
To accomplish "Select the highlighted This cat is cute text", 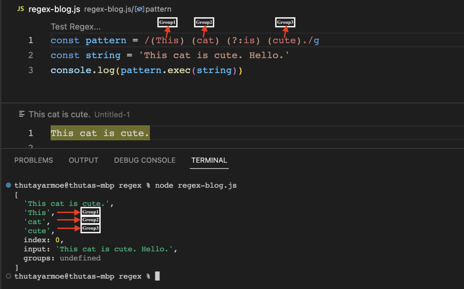I will coord(100,132).
